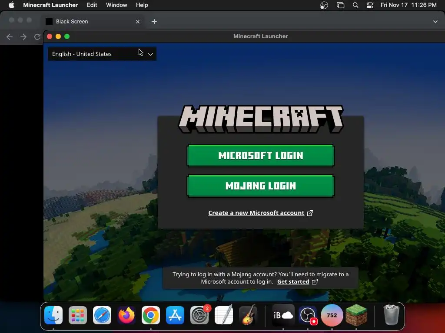This screenshot has width=445, height=333.
Task: Close the Black Screen tab
Action: click(138, 22)
